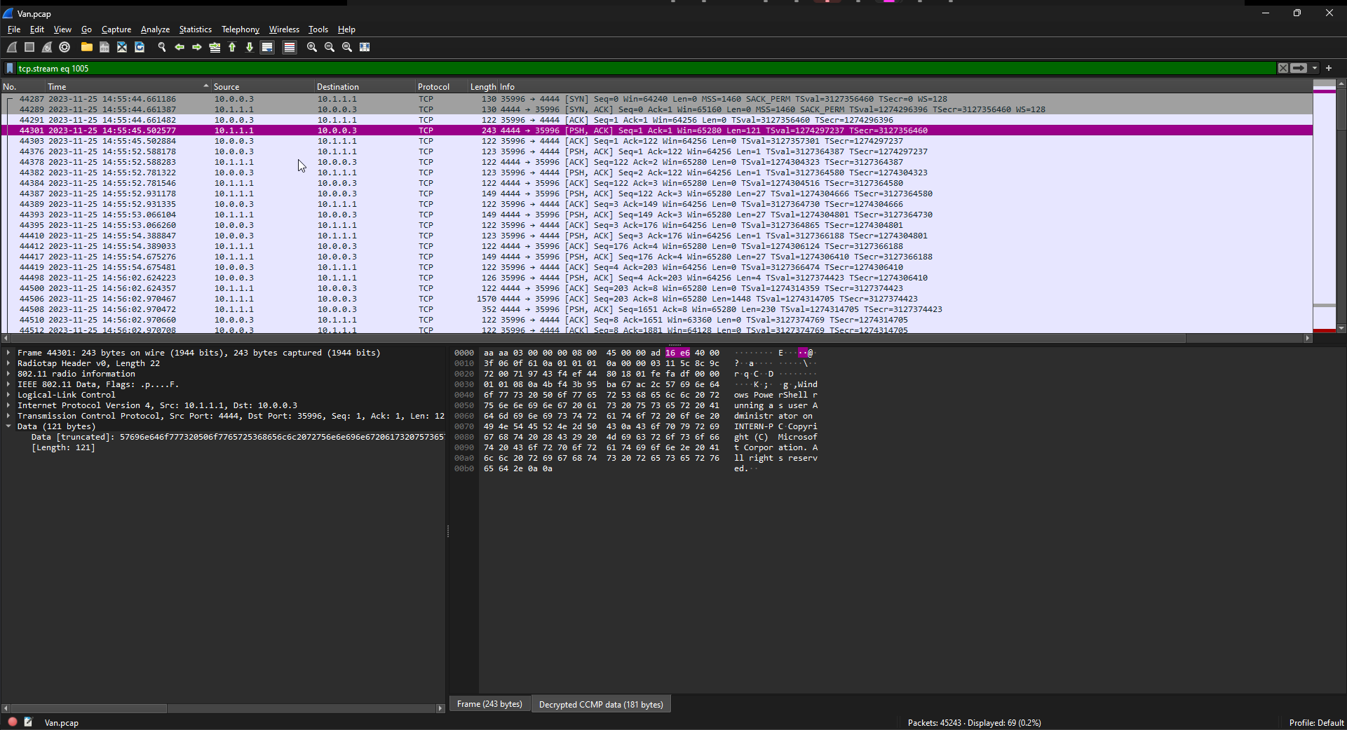Image resolution: width=1347 pixels, height=730 pixels.
Task: Sort packets by the Source column header
Action: [262, 87]
